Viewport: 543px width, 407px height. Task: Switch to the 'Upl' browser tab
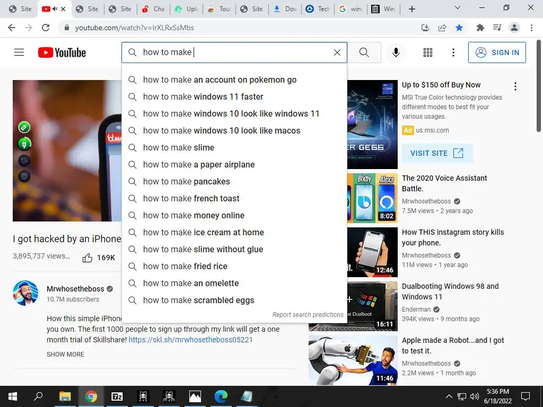pos(186,9)
